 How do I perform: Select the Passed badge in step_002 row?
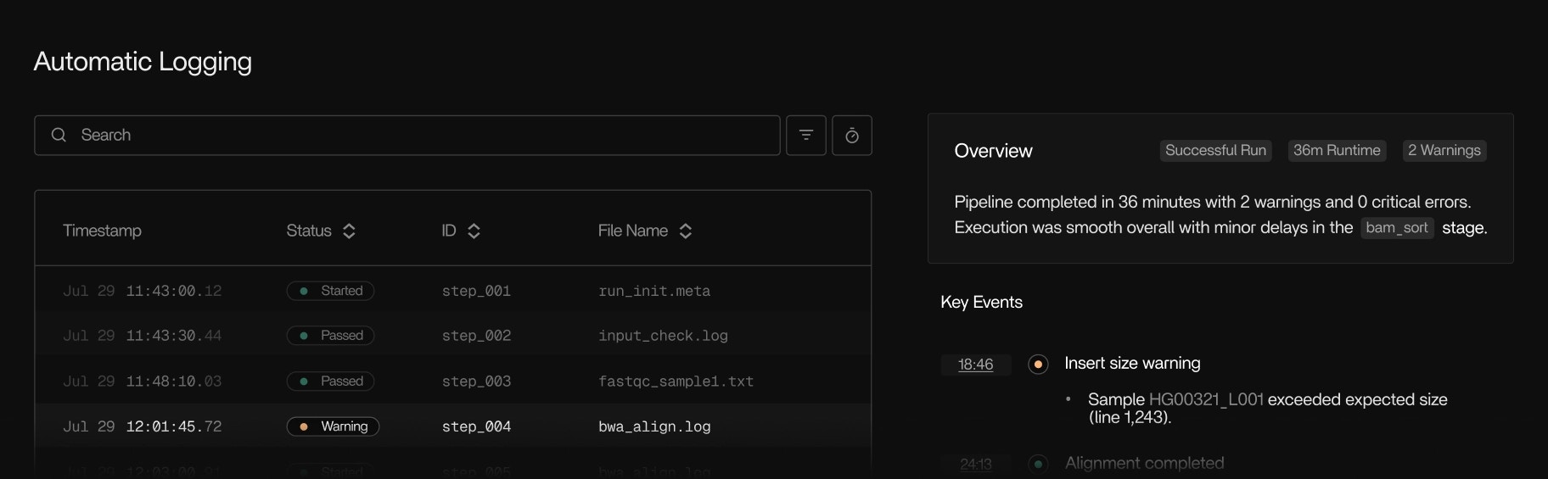[330, 336]
